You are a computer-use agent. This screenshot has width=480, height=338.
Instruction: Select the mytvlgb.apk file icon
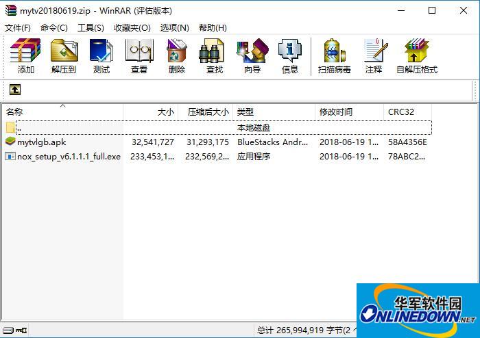10,142
